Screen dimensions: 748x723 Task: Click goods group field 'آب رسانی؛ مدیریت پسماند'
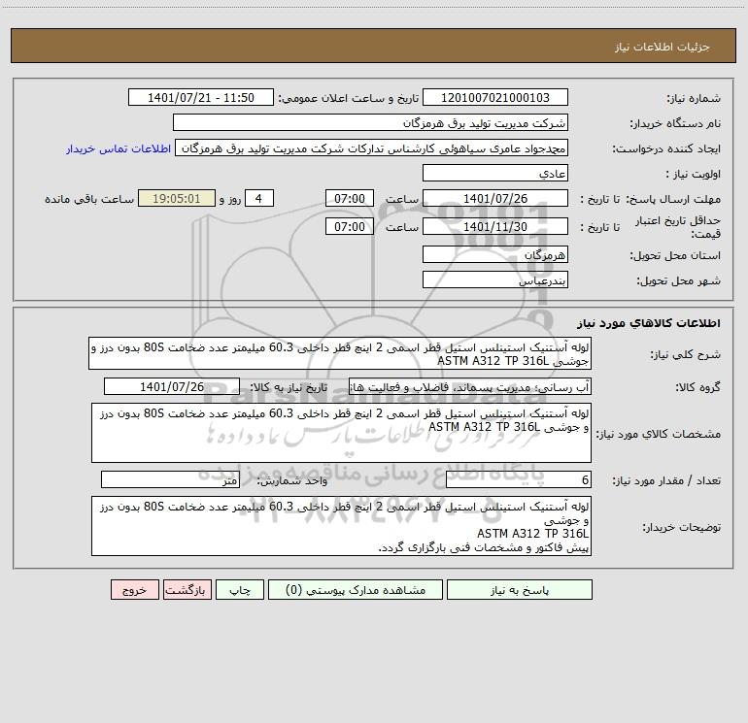pos(470,386)
